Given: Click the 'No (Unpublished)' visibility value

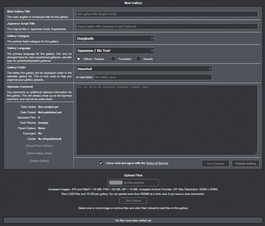Looking at the screenshot, I should click(50, 139).
